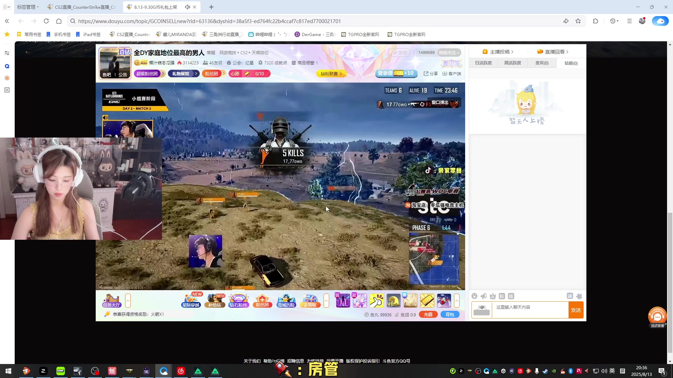Switch to the 日活跃度 tab
This screenshot has height=378, width=673.
(483, 63)
